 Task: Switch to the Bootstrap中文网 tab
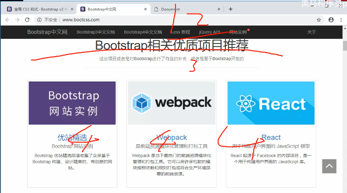click(113, 9)
